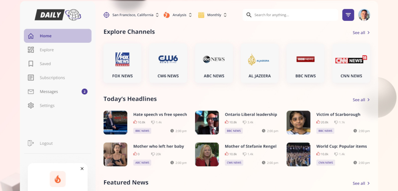Viewport: 398px width, 191px height.
Task: Open Mother of Stefanie Rengel thumbnail
Action: click(207, 154)
